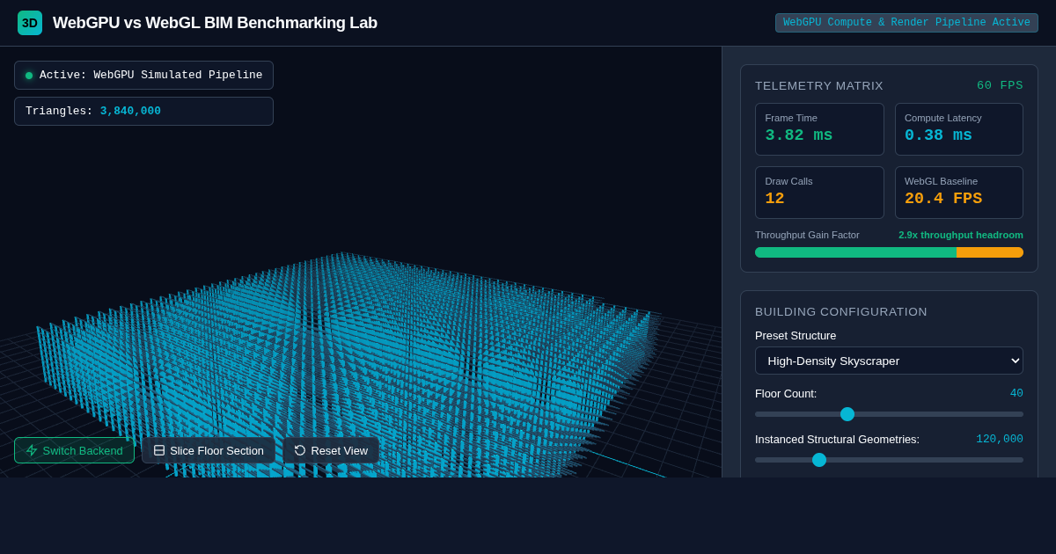
Task: Click the green active status dot
Action: [29, 76]
